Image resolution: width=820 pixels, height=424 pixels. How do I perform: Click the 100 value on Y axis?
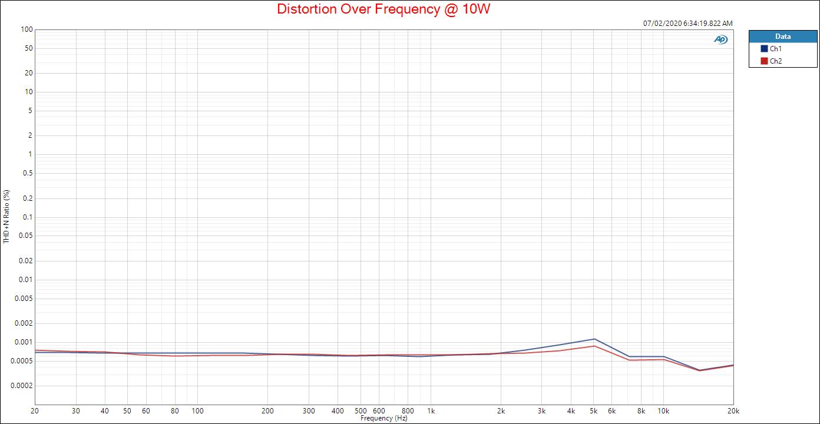[26, 29]
